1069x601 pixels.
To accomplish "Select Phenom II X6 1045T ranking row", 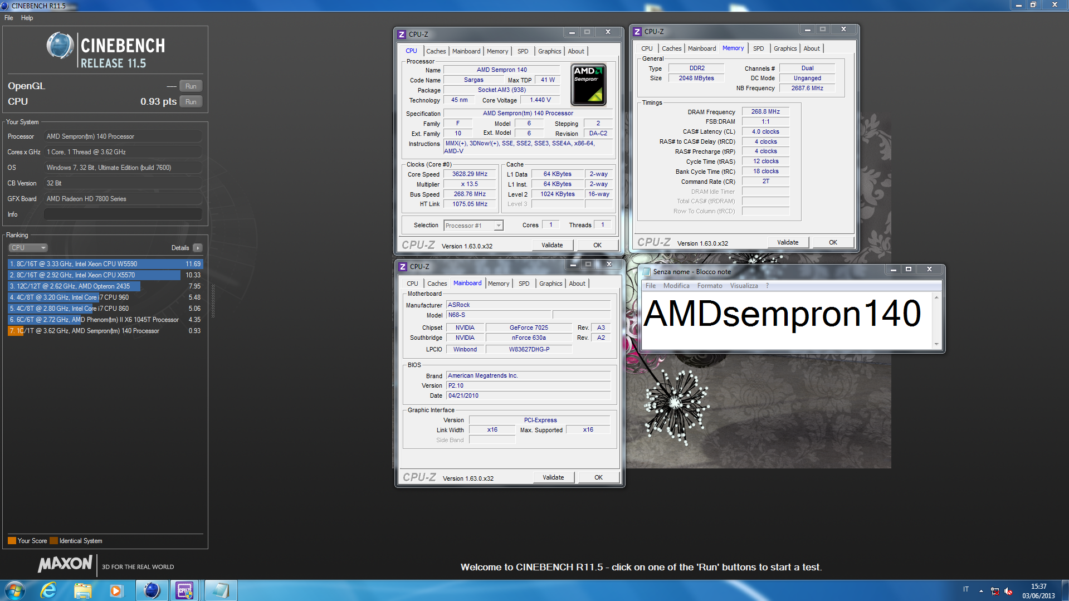I will pos(105,320).
